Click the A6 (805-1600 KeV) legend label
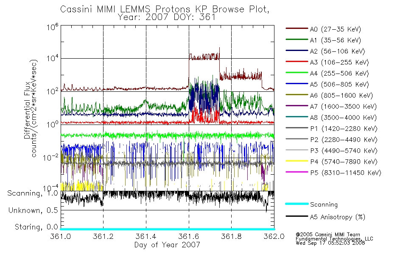 341,96
